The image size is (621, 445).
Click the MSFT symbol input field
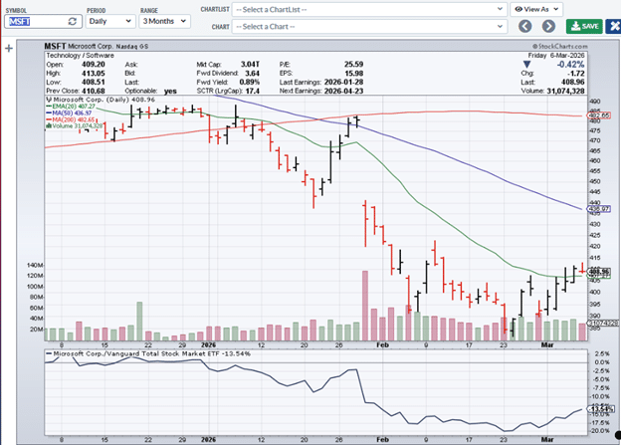click(43, 21)
